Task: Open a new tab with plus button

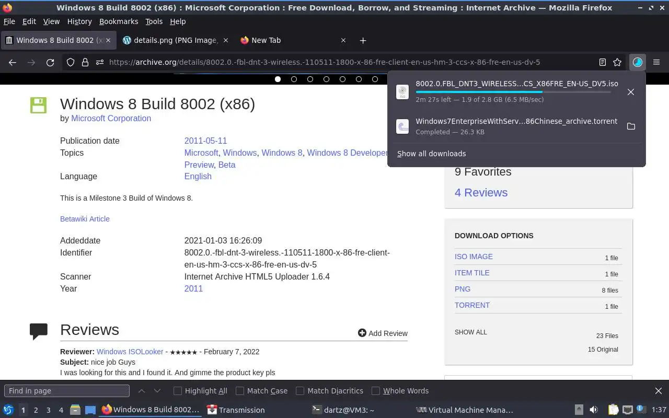Action: (x=363, y=40)
